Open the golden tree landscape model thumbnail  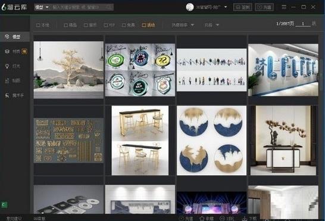click(68, 70)
